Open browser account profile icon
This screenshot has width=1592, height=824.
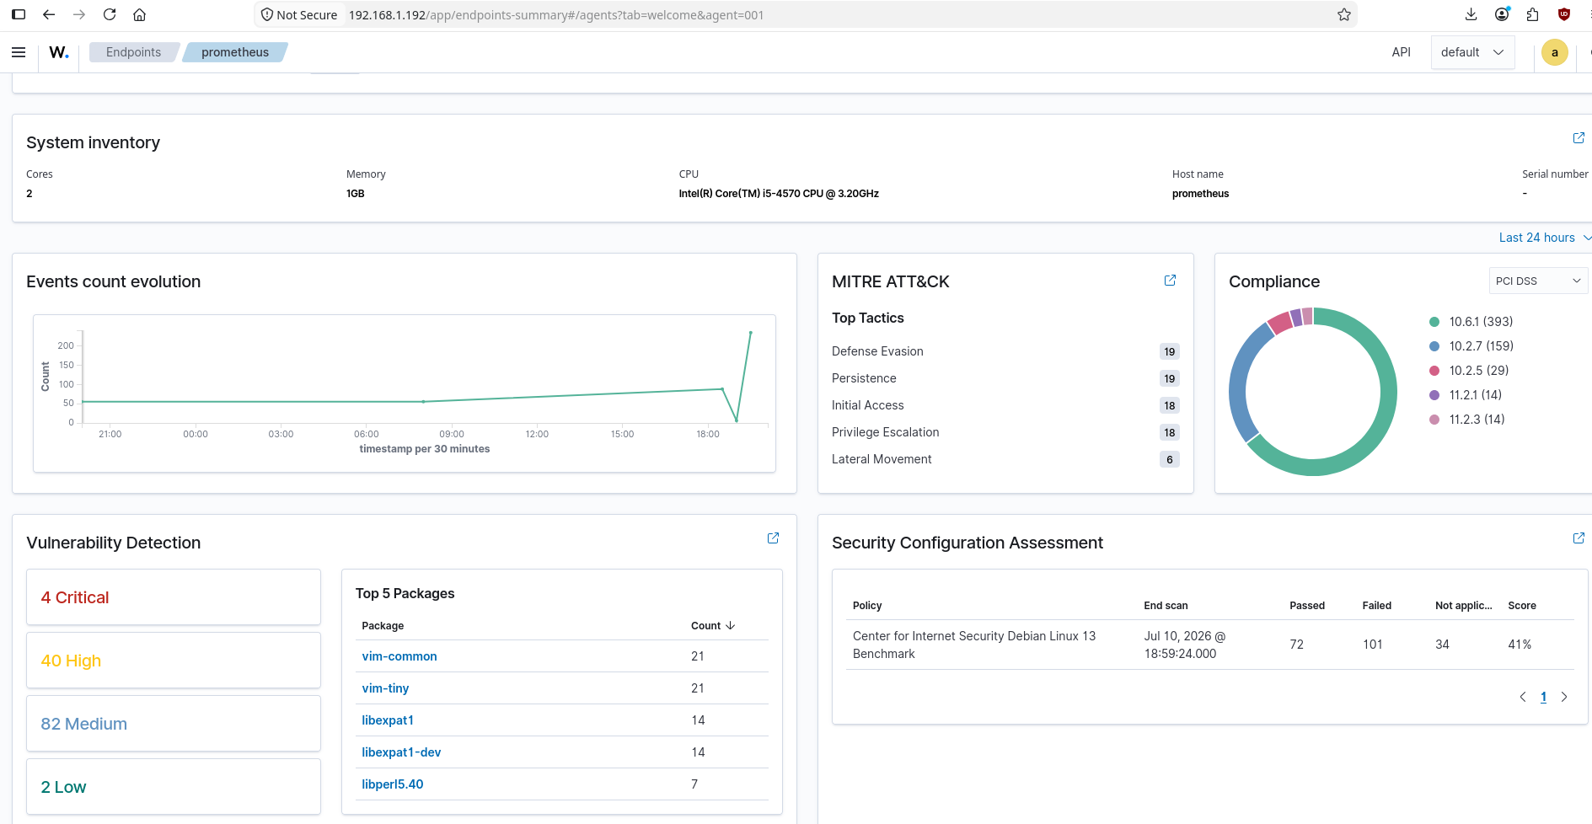click(x=1502, y=14)
